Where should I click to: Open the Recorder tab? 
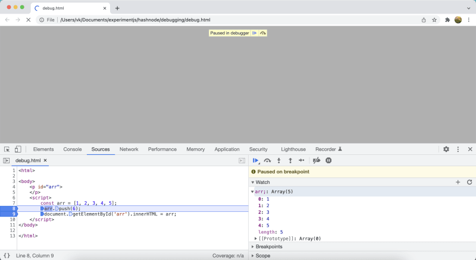click(x=328, y=149)
